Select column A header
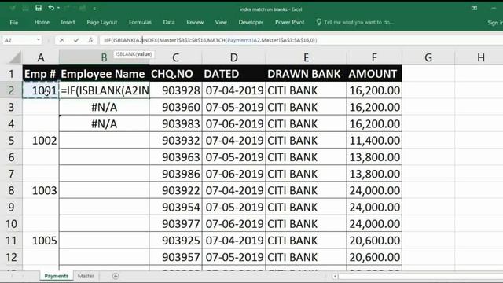The height and width of the screenshot is (283, 503). pos(41,57)
